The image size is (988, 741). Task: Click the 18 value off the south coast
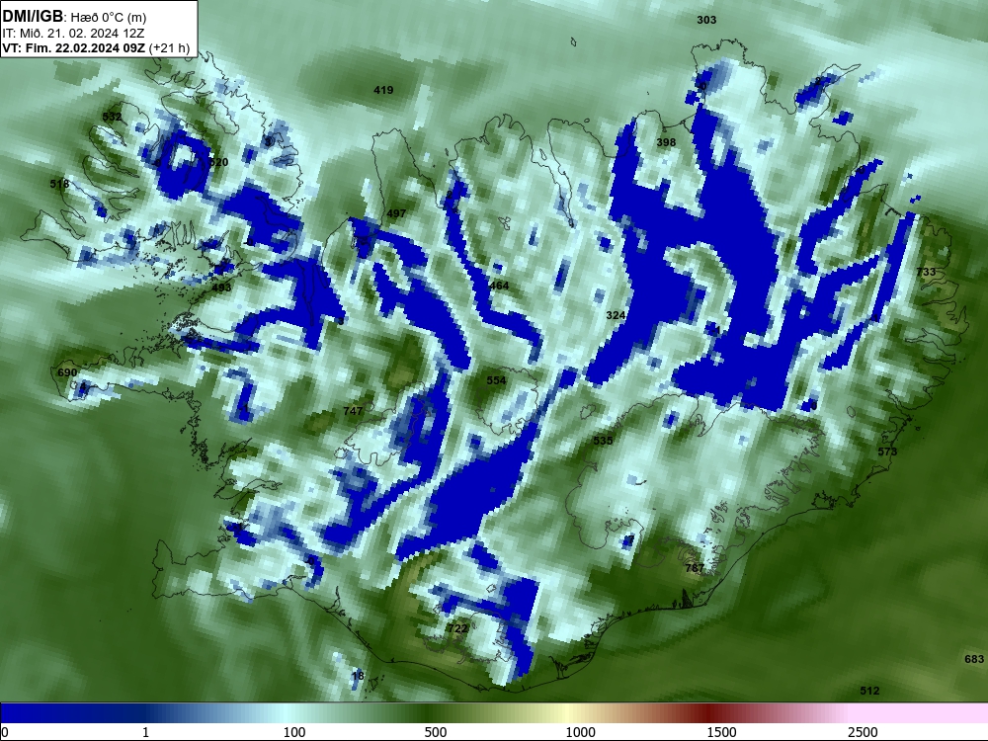358,676
